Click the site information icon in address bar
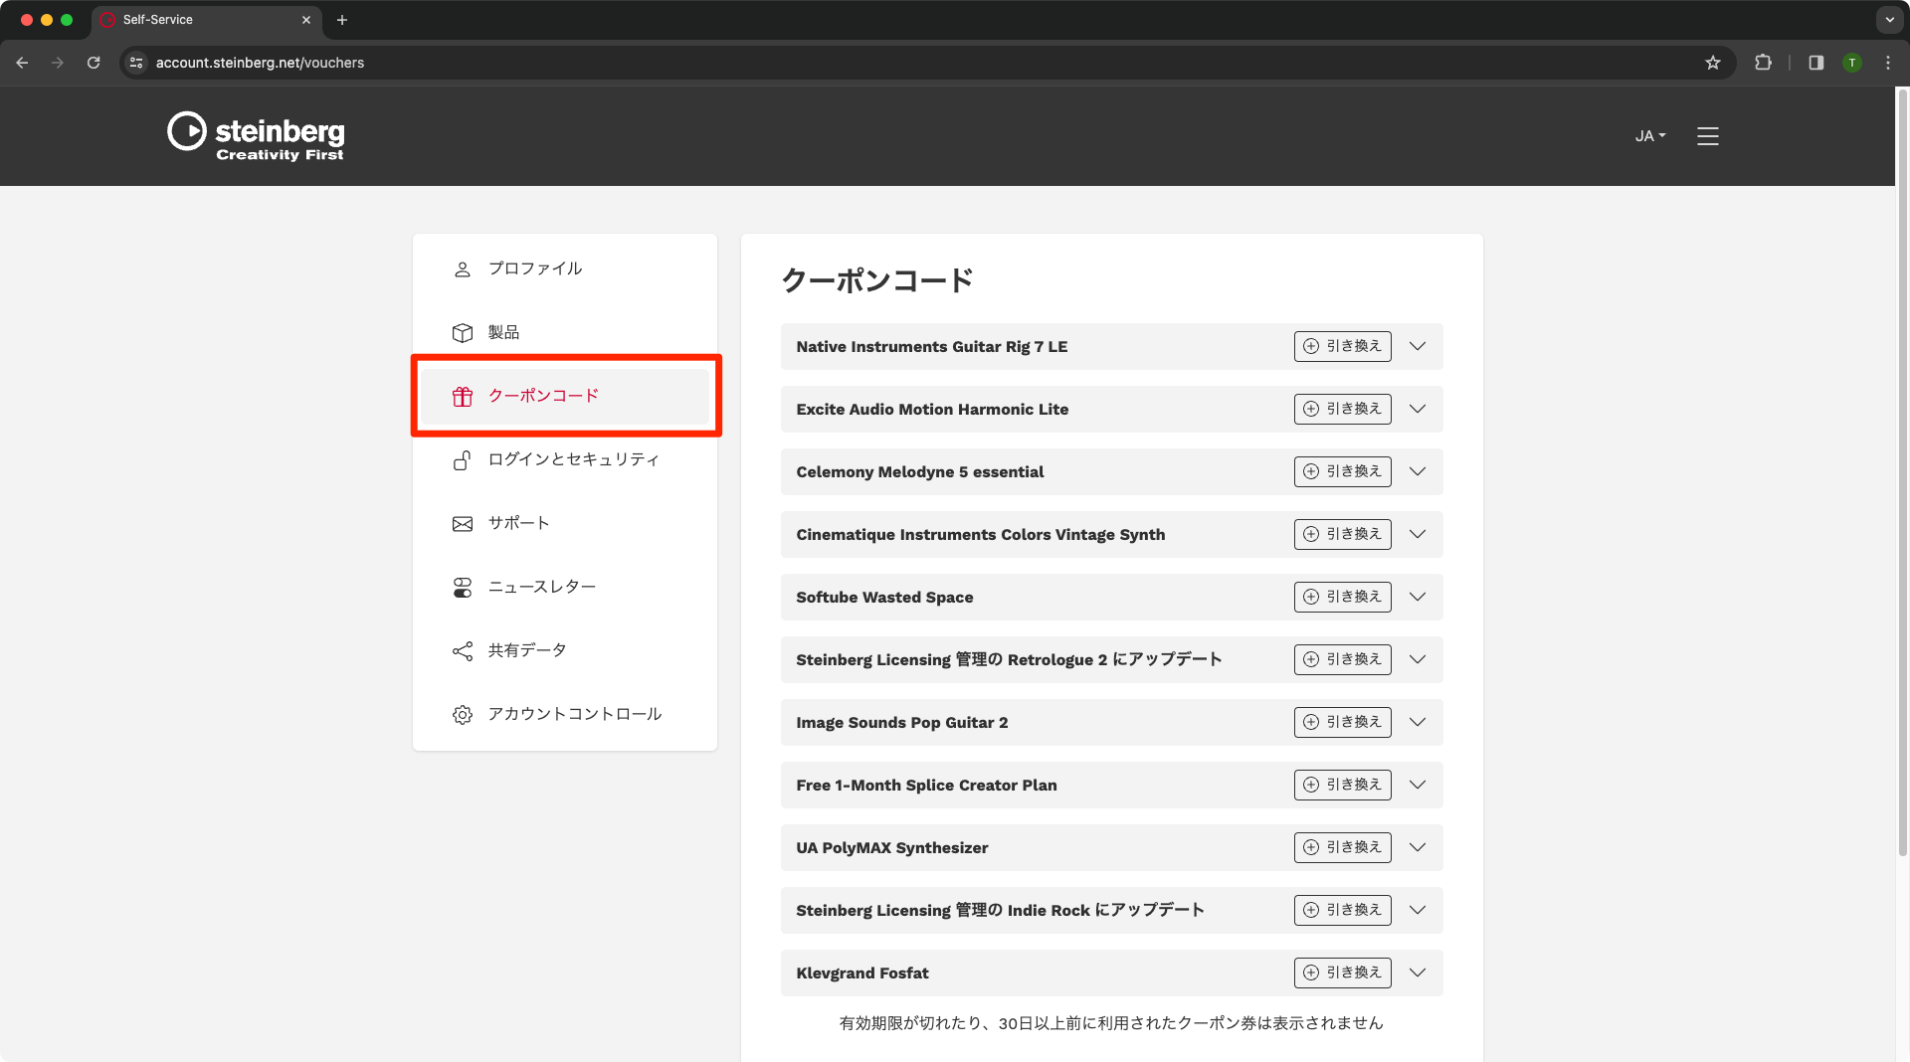Image resolution: width=1910 pixels, height=1062 pixels. (x=136, y=63)
